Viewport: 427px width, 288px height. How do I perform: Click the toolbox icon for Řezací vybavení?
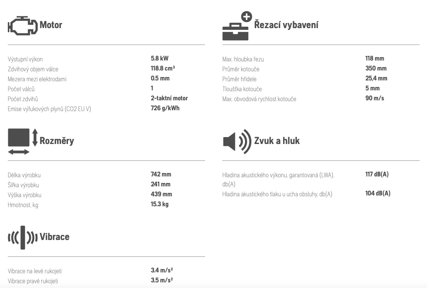click(x=235, y=32)
